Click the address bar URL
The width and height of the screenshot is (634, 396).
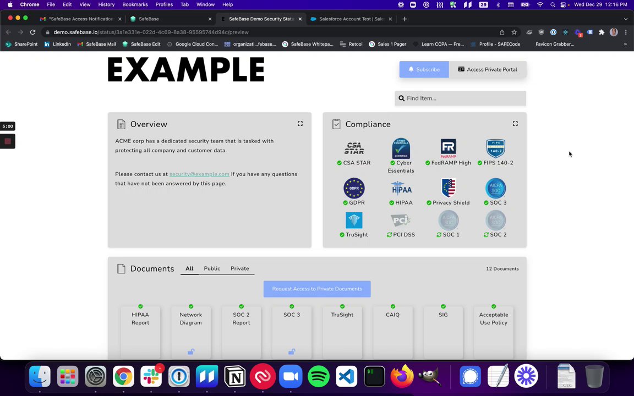[x=151, y=32]
